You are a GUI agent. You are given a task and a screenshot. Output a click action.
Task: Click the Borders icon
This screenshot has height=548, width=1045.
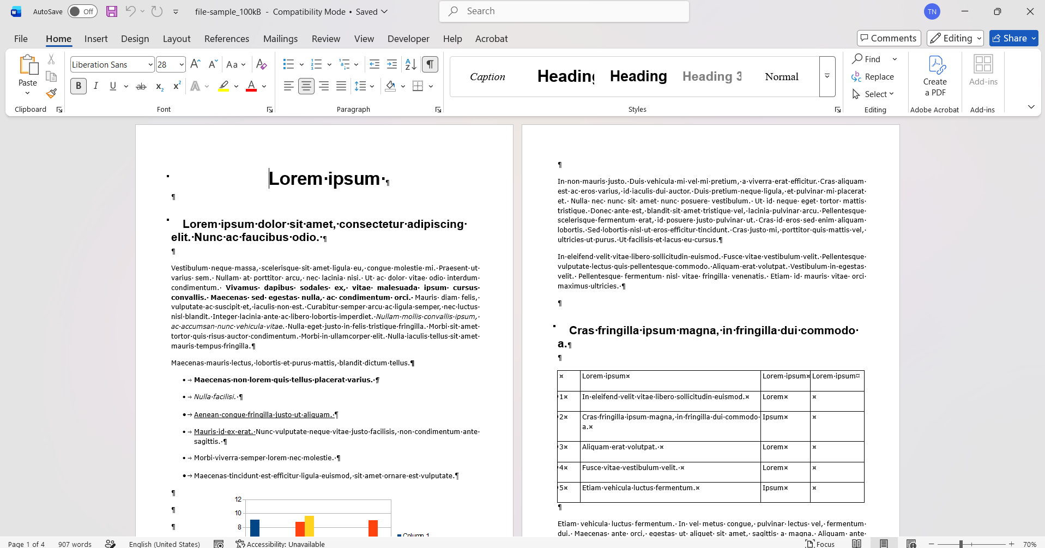point(418,86)
